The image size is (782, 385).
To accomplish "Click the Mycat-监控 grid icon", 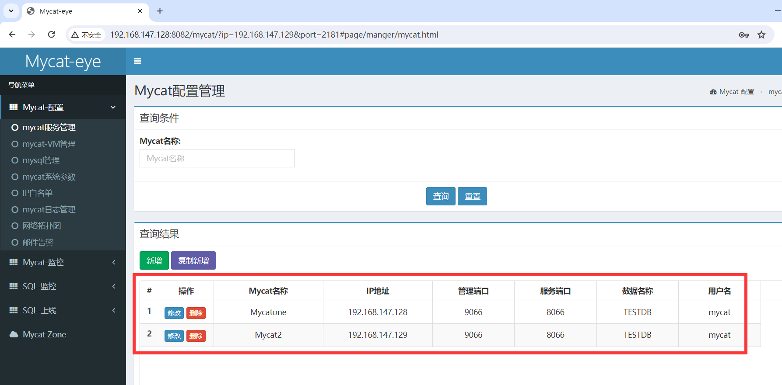I will coord(14,262).
